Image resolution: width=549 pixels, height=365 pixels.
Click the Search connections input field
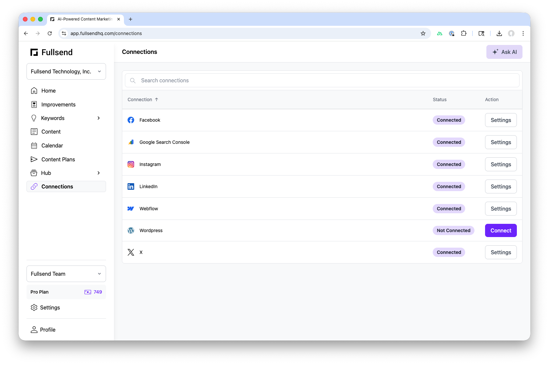pos(232,80)
